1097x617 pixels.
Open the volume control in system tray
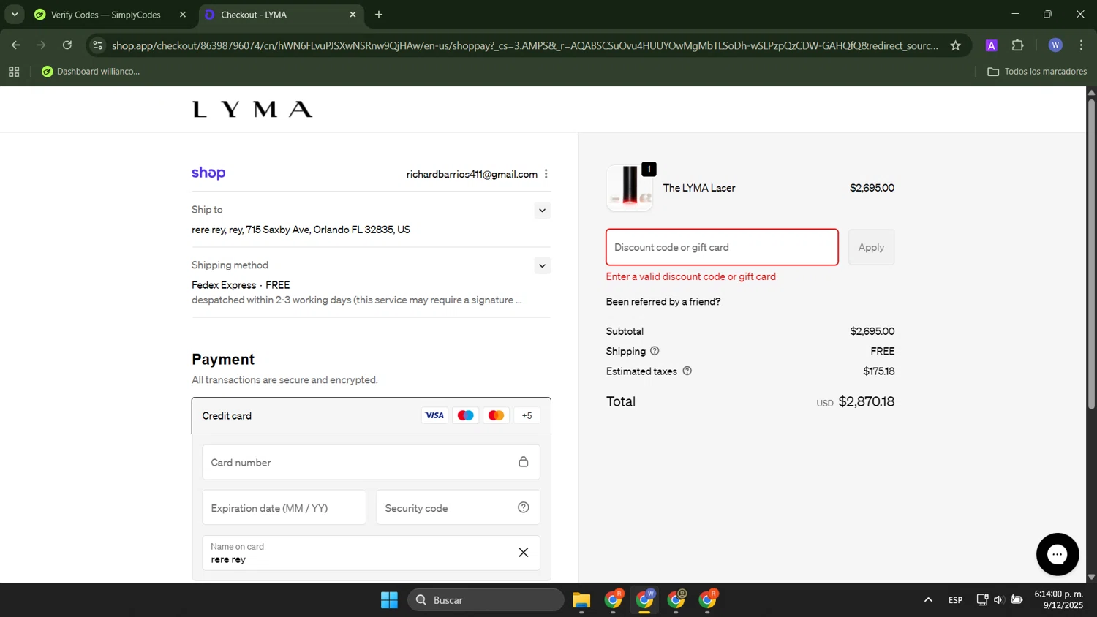(998, 600)
